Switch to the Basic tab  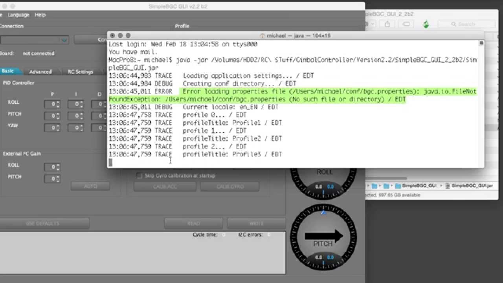[8, 71]
